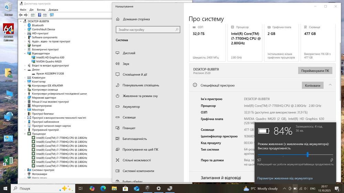
Task: Open Task View from the taskbar
Action: (80, 189)
